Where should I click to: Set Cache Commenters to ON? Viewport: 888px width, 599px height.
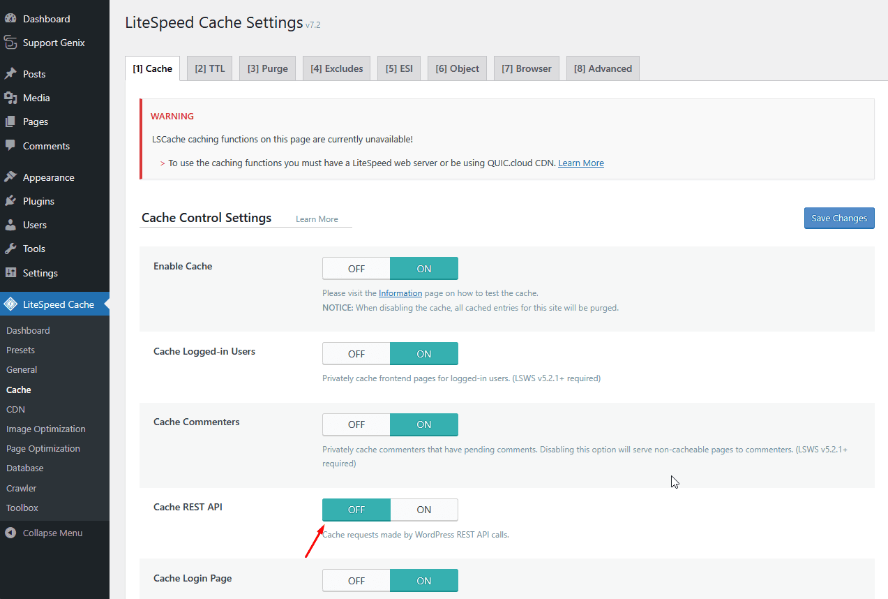point(424,424)
